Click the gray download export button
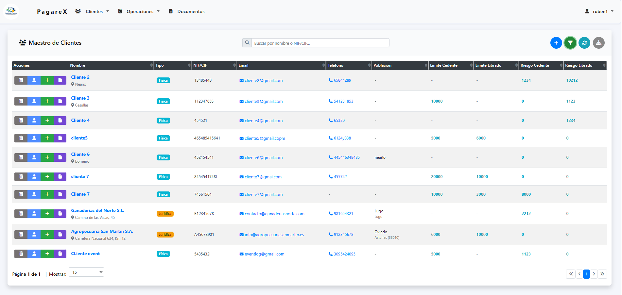622x295 pixels. (598, 43)
